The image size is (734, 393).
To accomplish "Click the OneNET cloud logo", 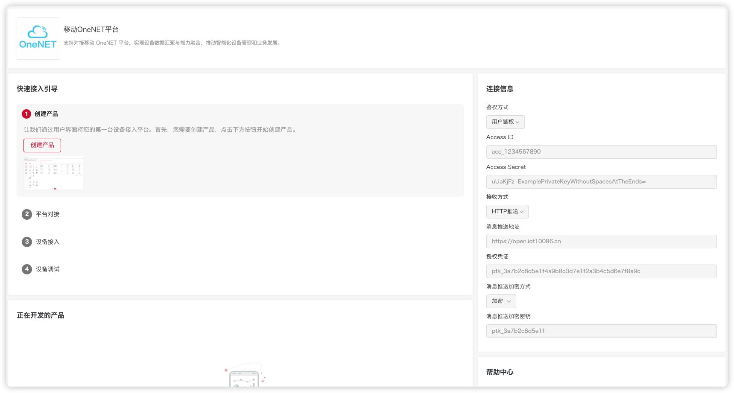I will point(38,38).
